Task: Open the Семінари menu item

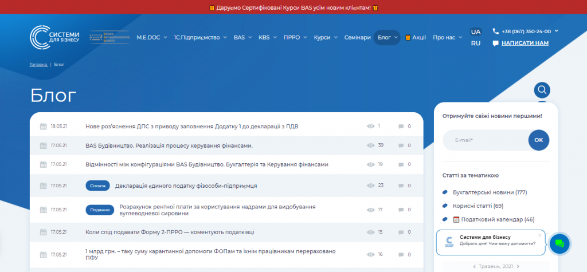Action: pyautogui.click(x=358, y=37)
